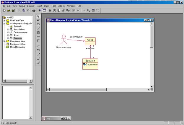Image resolution: width=184 pixels, height=125 pixels.
Task: Open the Tools menu
Action: (x=54, y=6)
